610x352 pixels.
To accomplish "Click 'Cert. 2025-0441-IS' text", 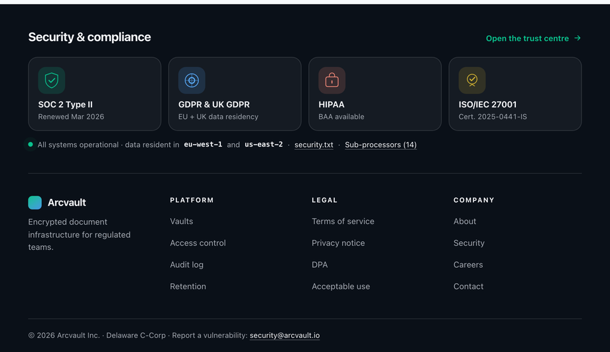I will tap(493, 117).
